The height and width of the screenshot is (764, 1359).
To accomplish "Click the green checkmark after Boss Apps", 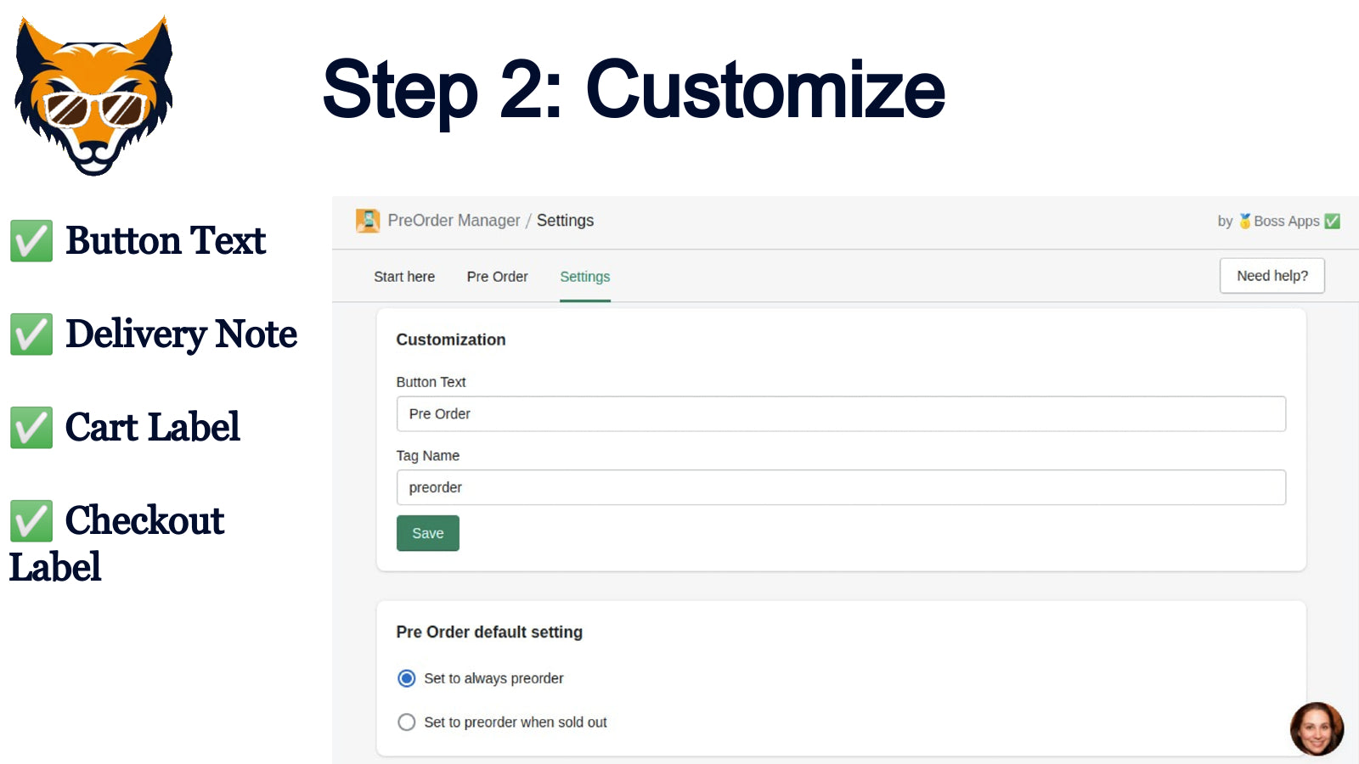I will point(1333,221).
